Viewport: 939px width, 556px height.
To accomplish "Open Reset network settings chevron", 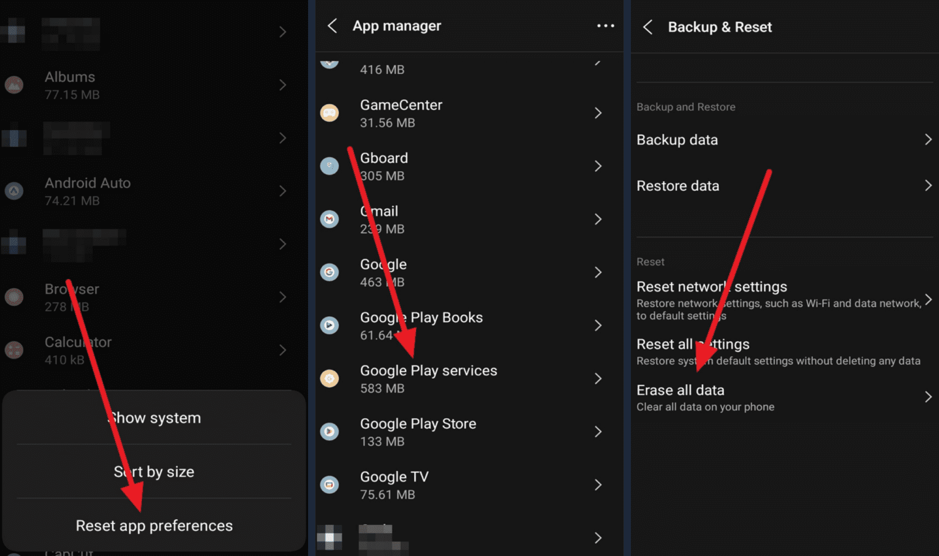I will pos(928,300).
